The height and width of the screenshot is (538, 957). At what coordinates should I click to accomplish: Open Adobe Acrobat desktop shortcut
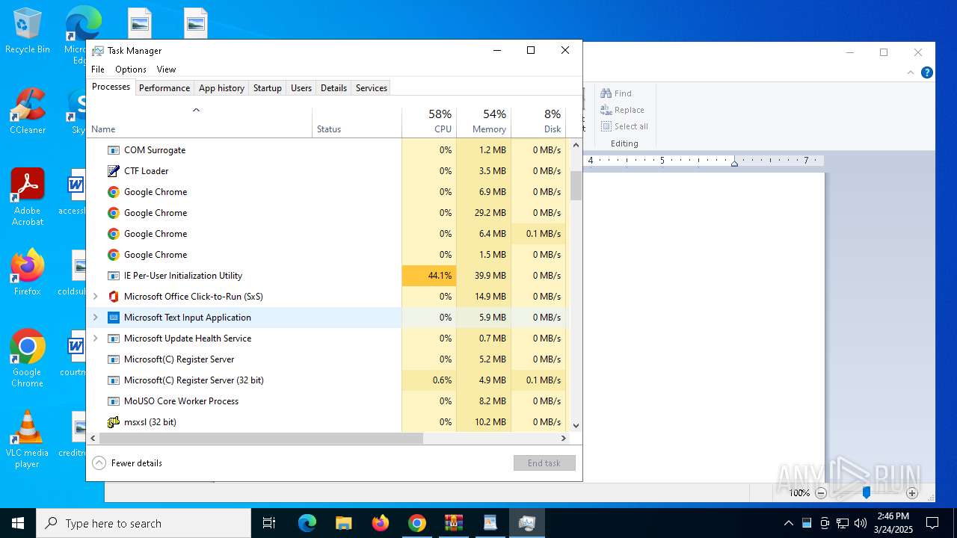pyautogui.click(x=28, y=197)
